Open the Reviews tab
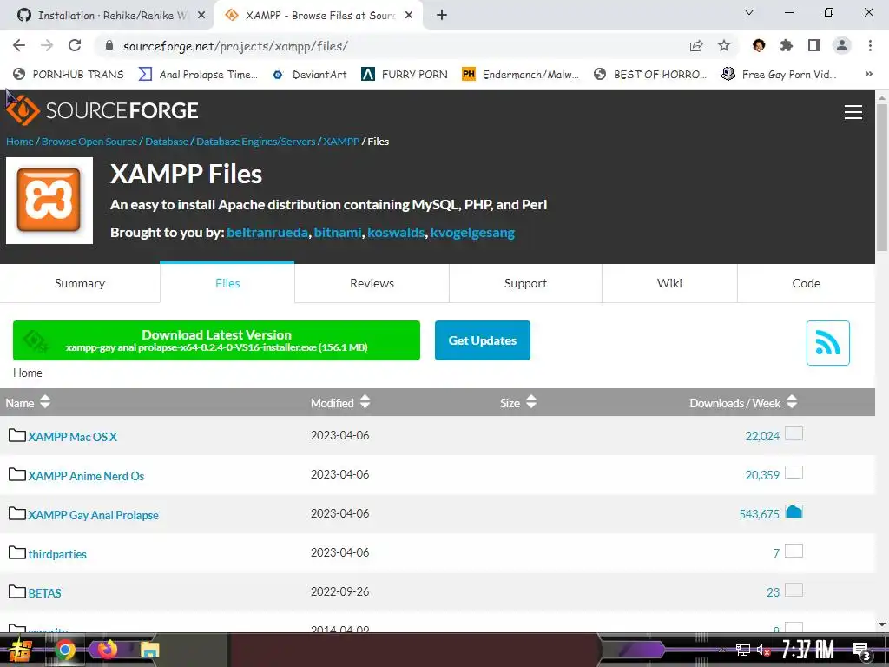This screenshot has width=889, height=667. click(372, 283)
